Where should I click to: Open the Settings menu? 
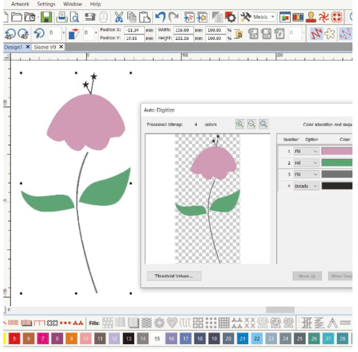click(x=46, y=4)
